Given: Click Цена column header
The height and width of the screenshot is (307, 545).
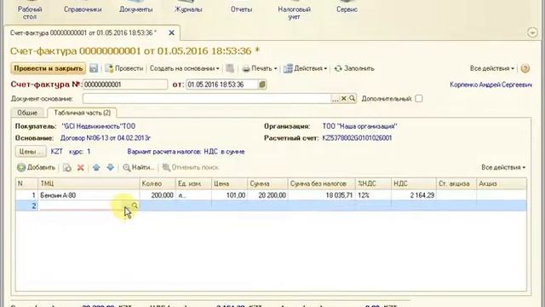Looking at the screenshot, I should click(229, 183).
